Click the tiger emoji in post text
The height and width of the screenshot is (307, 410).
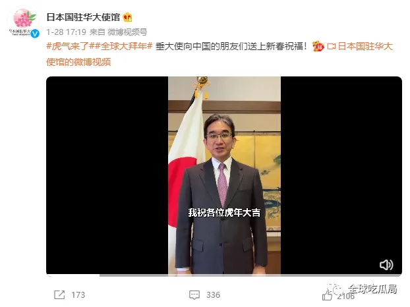(x=318, y=47)
